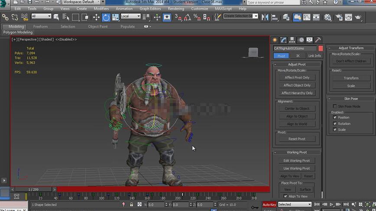Viewport: 376px width, 211px height.
Task: Click the Use Pivot Point Center icon
Action: 145,17
